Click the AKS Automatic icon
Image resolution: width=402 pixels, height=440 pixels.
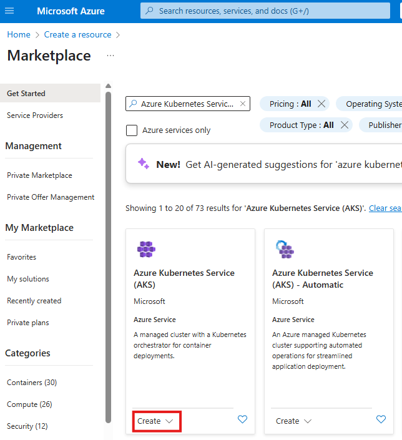click(x=285, y=249)
